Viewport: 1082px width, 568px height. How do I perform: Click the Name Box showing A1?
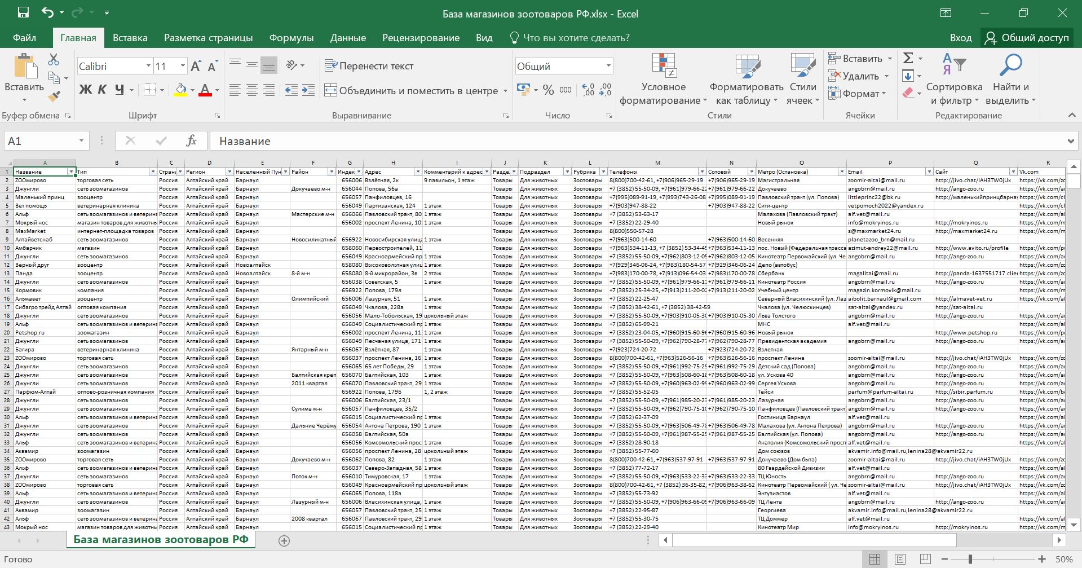point(39,141)
